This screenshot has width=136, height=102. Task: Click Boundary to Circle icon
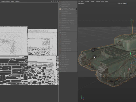pos(60,48)
